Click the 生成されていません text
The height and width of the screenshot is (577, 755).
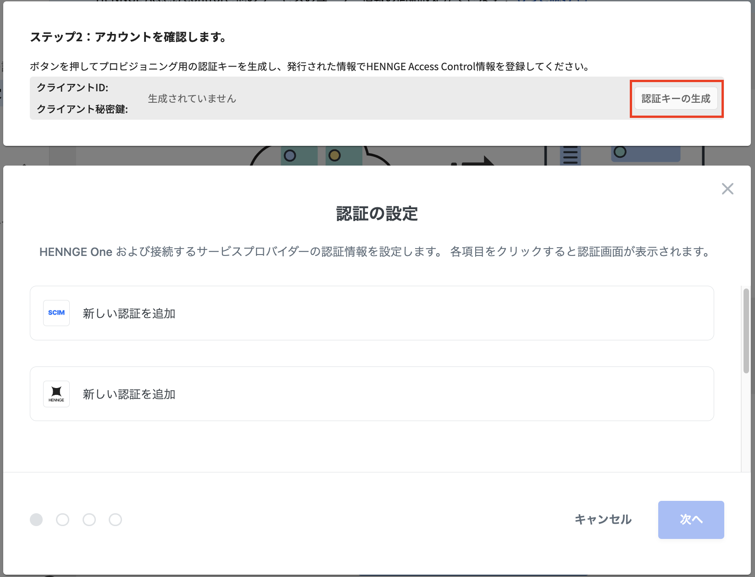click(x=192, y=99)
